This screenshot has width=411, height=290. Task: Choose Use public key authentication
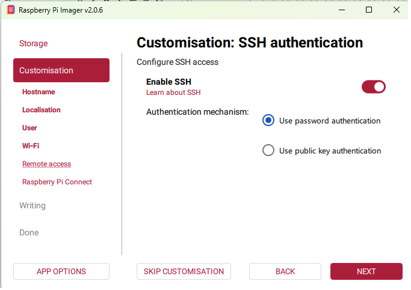tap(268, 151)
